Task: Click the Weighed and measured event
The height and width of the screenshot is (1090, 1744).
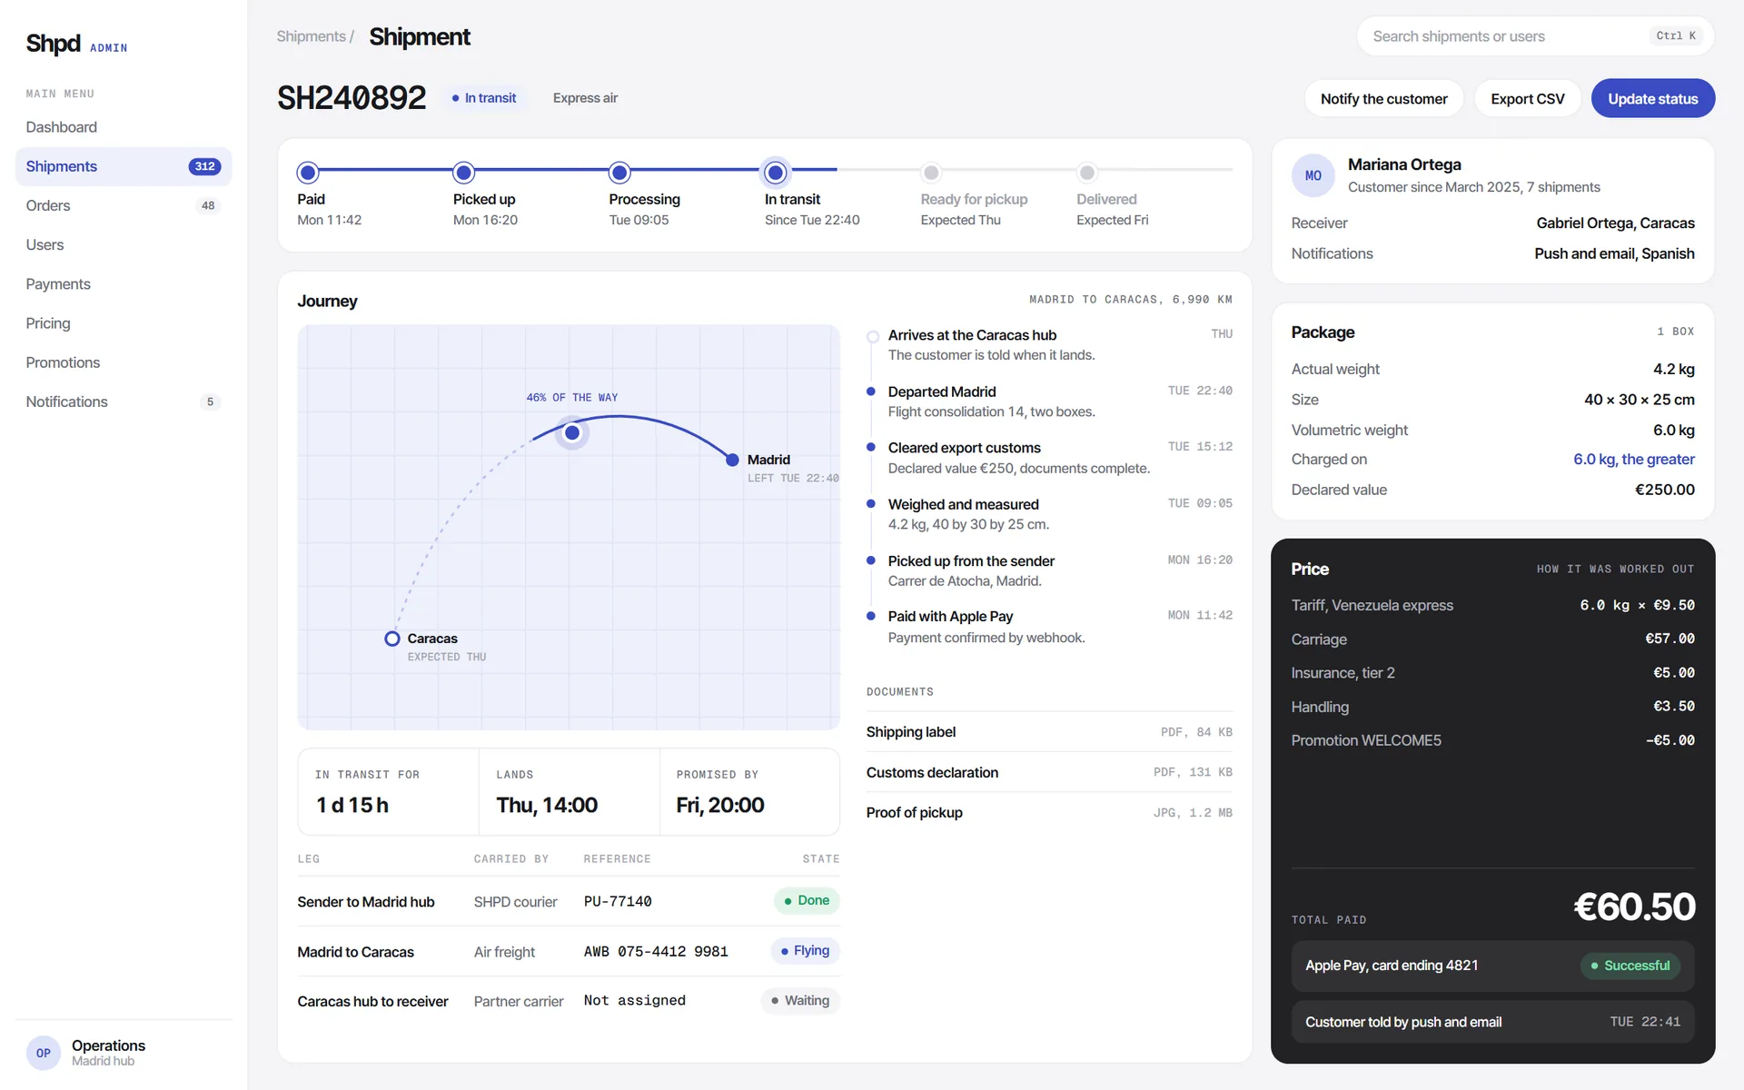Action: 1049,514
